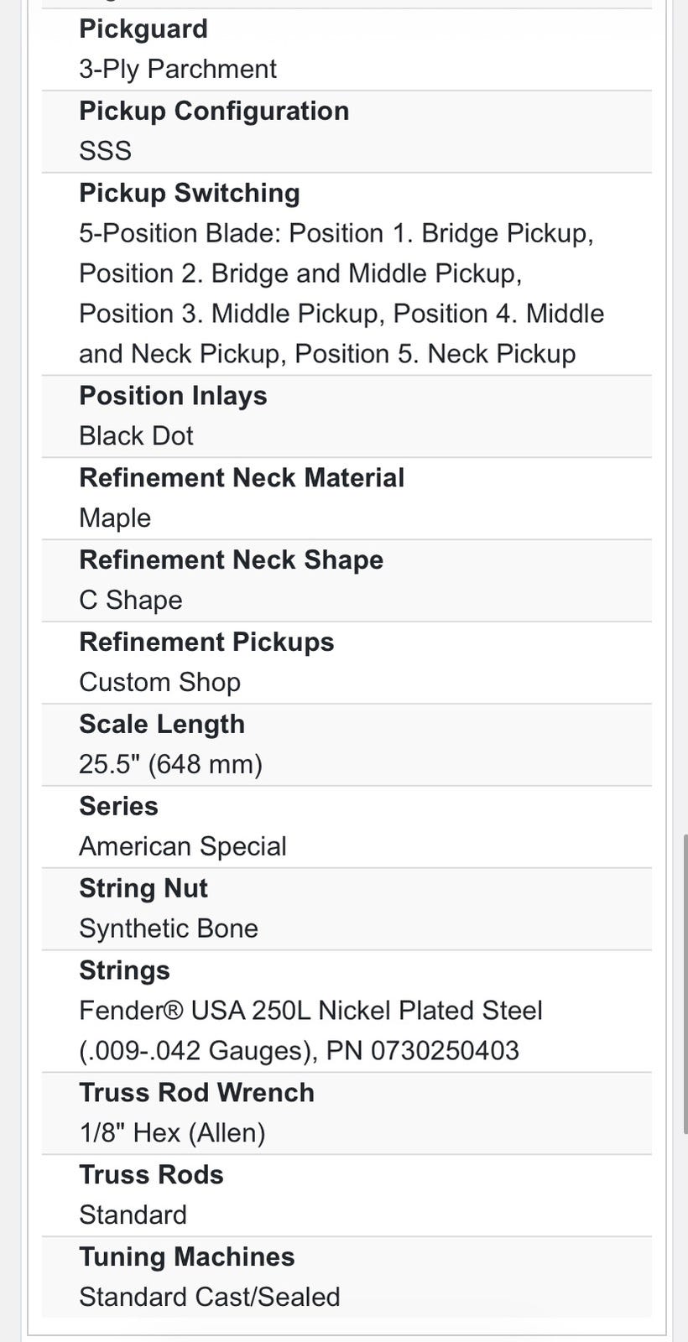Click the String Nut heading
The image size is (688, 1342).
(143, 888)
